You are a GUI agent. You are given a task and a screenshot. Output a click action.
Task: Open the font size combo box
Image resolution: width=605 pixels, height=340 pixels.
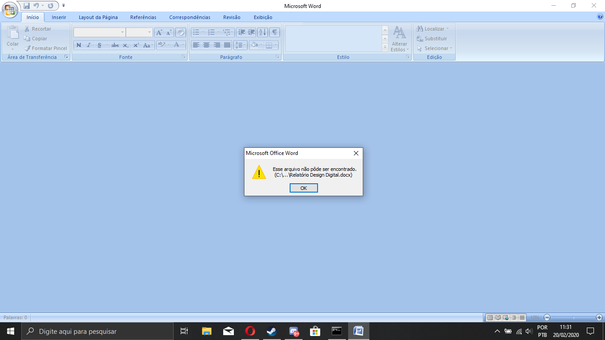click(139, 32)
